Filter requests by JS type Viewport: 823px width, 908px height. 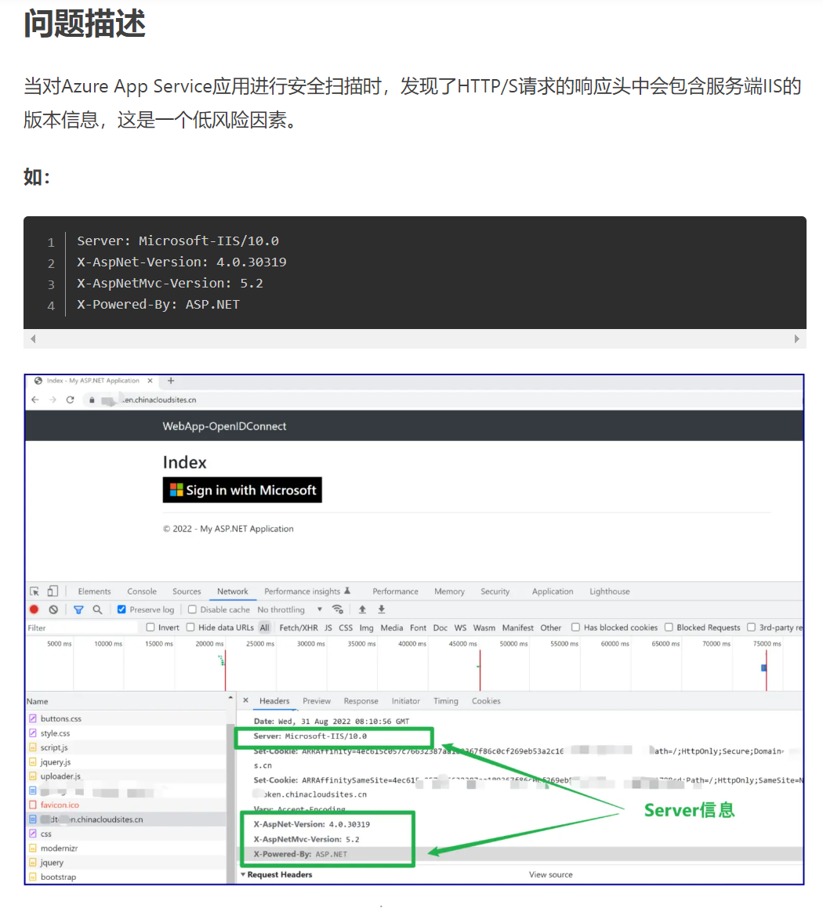click(328, 628)
